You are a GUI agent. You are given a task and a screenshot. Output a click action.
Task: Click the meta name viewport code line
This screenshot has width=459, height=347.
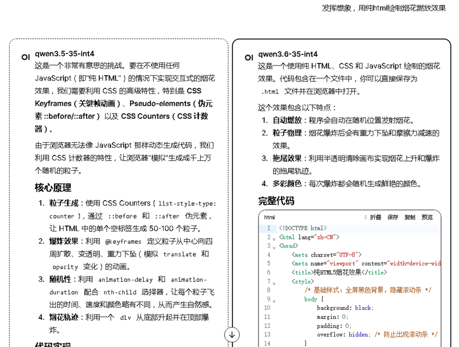(366, 264)
